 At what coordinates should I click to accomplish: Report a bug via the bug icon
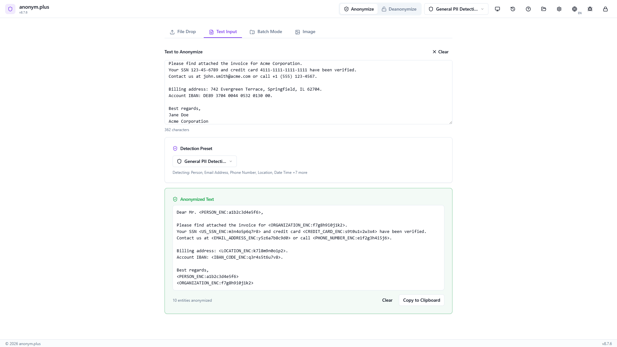(590, 9)
